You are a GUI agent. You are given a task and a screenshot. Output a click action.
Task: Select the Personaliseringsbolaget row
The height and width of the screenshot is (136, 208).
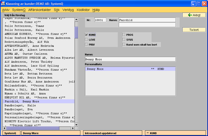(39, 117)
